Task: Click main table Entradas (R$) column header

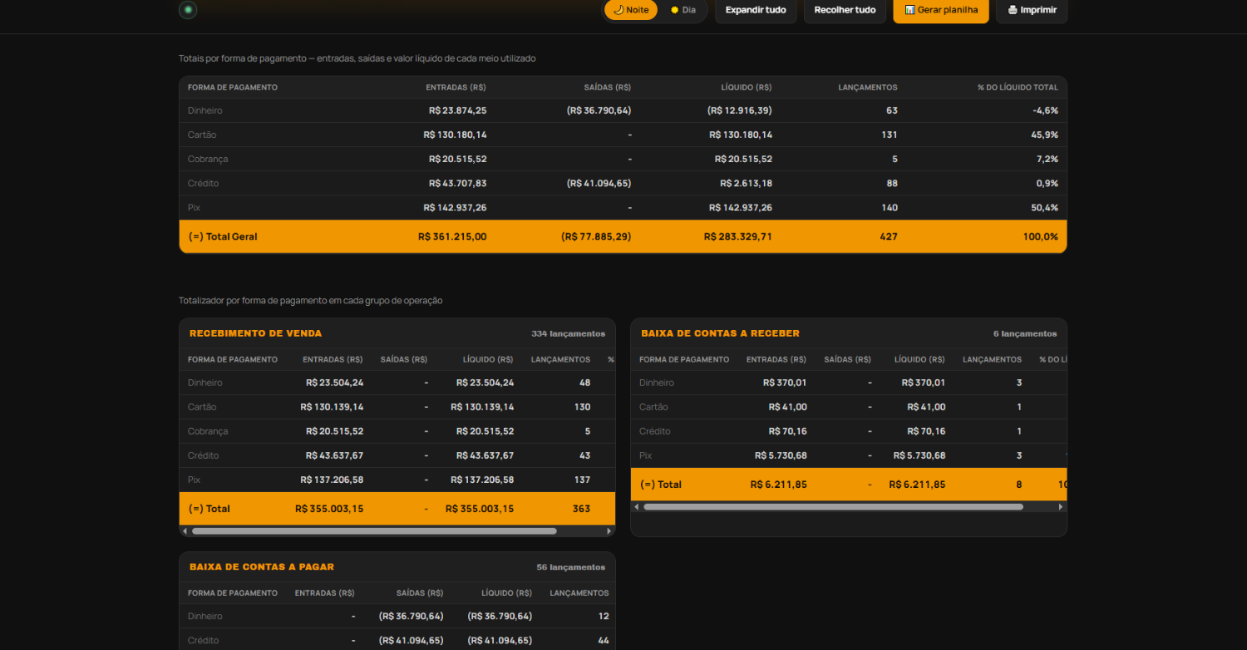Action: point(456,87)
